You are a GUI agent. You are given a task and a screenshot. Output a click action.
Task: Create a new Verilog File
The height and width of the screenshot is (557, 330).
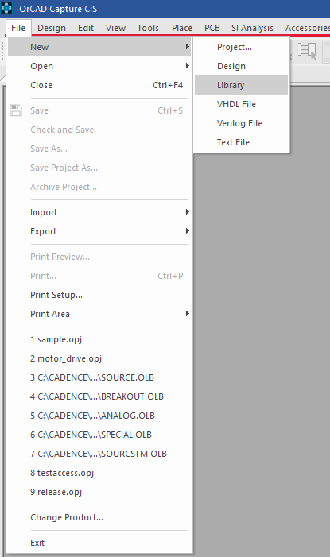(x=241, y=123)
